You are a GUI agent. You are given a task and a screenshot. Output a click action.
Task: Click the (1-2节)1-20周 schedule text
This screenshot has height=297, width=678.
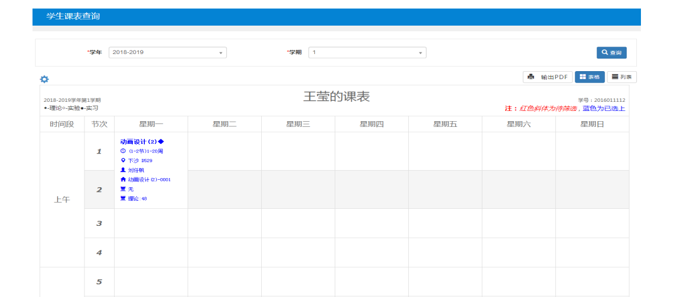(x=146, y=151)
